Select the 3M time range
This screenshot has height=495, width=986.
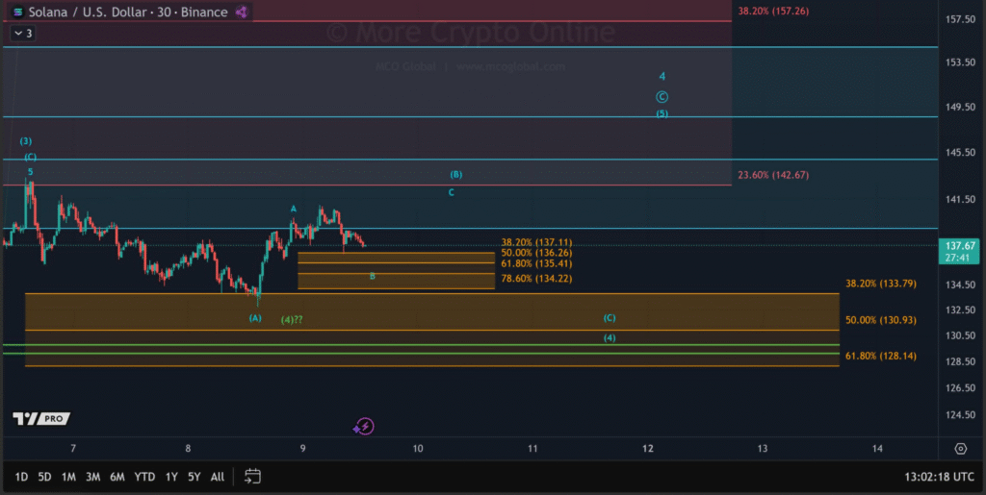(92, 477)
